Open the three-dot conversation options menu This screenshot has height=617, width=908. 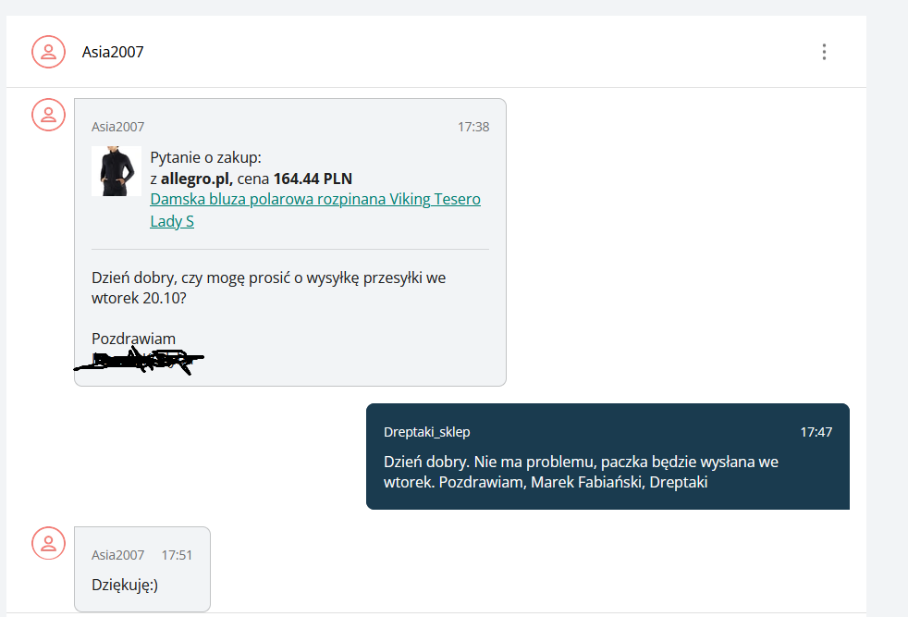[824, 52]
